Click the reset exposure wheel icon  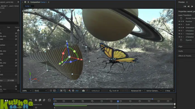[73, 91]
